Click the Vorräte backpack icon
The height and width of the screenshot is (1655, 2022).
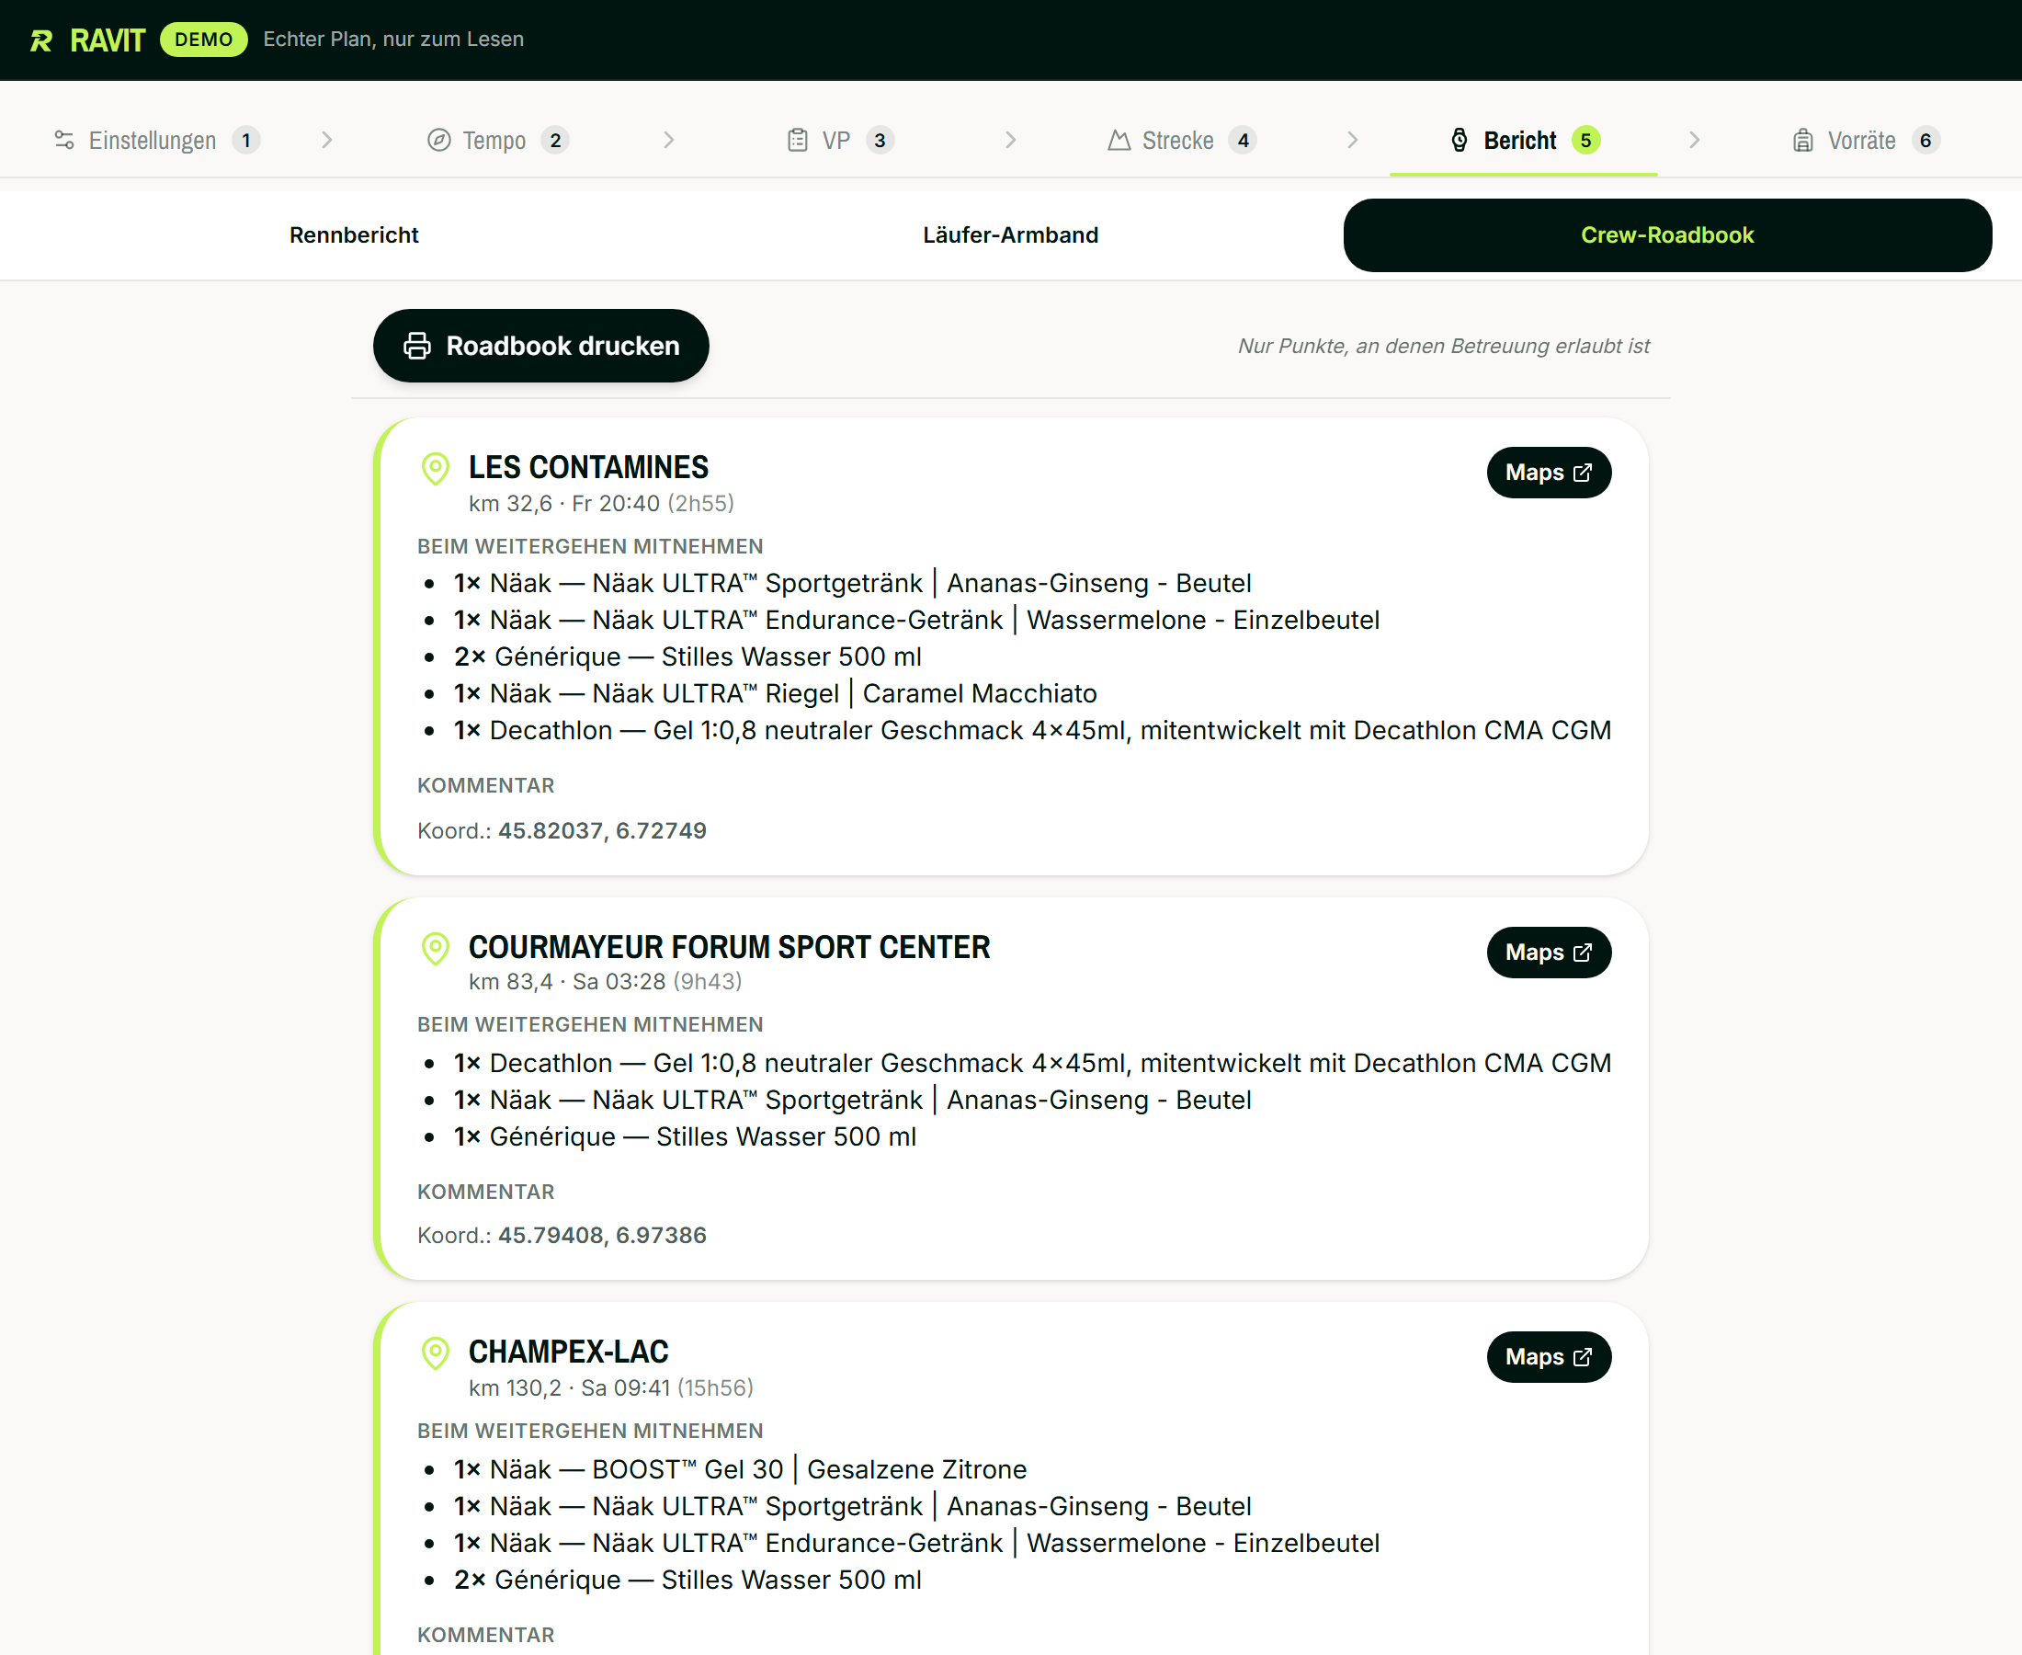(1803, 140)
